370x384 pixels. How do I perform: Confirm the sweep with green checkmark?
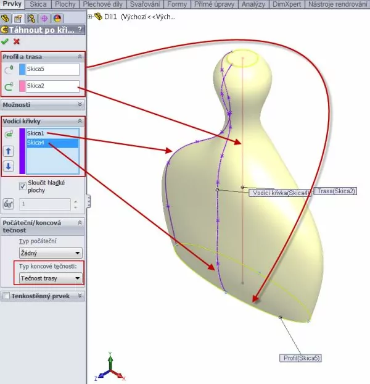tap(6, 41)
